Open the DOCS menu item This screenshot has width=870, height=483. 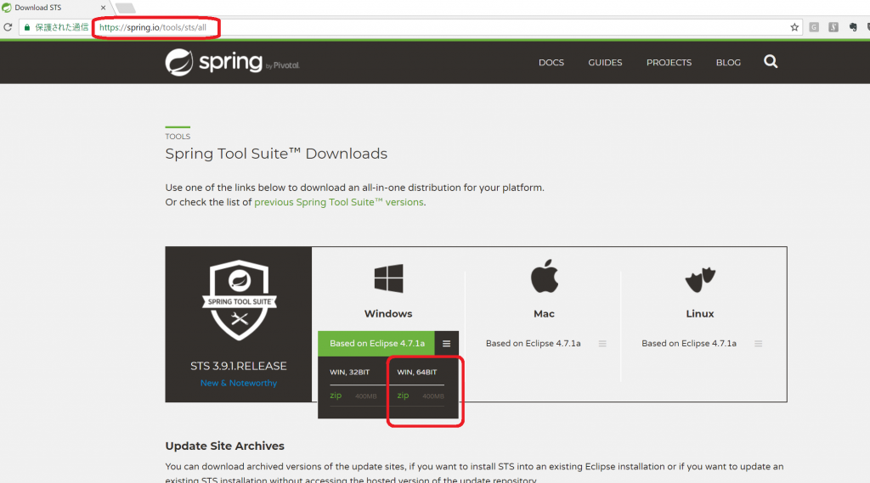point(551,63)
